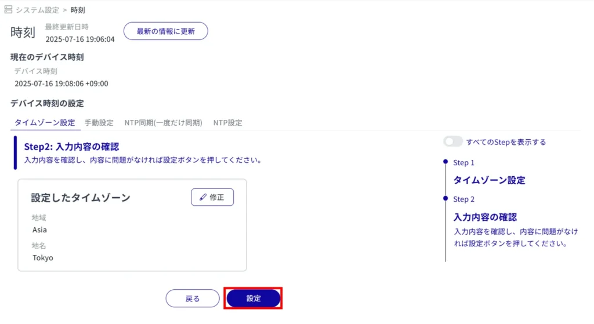Click the Asia region value
Viewport: 594px width, 324px height.
click(x=40, y=230)
